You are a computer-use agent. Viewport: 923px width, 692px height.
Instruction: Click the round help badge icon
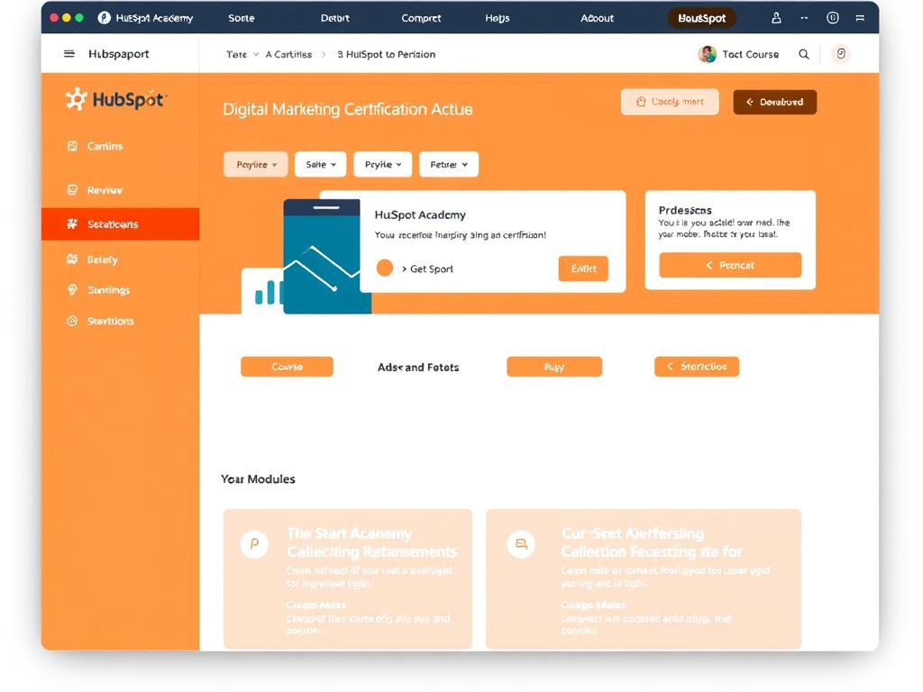point(841,53)
